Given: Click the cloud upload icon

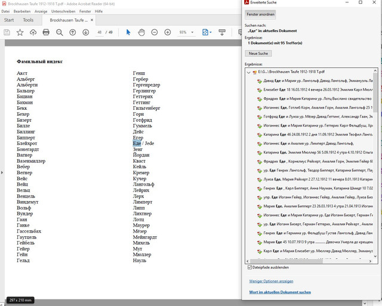Looking at the screenshot, I should (x=33, y=32).
